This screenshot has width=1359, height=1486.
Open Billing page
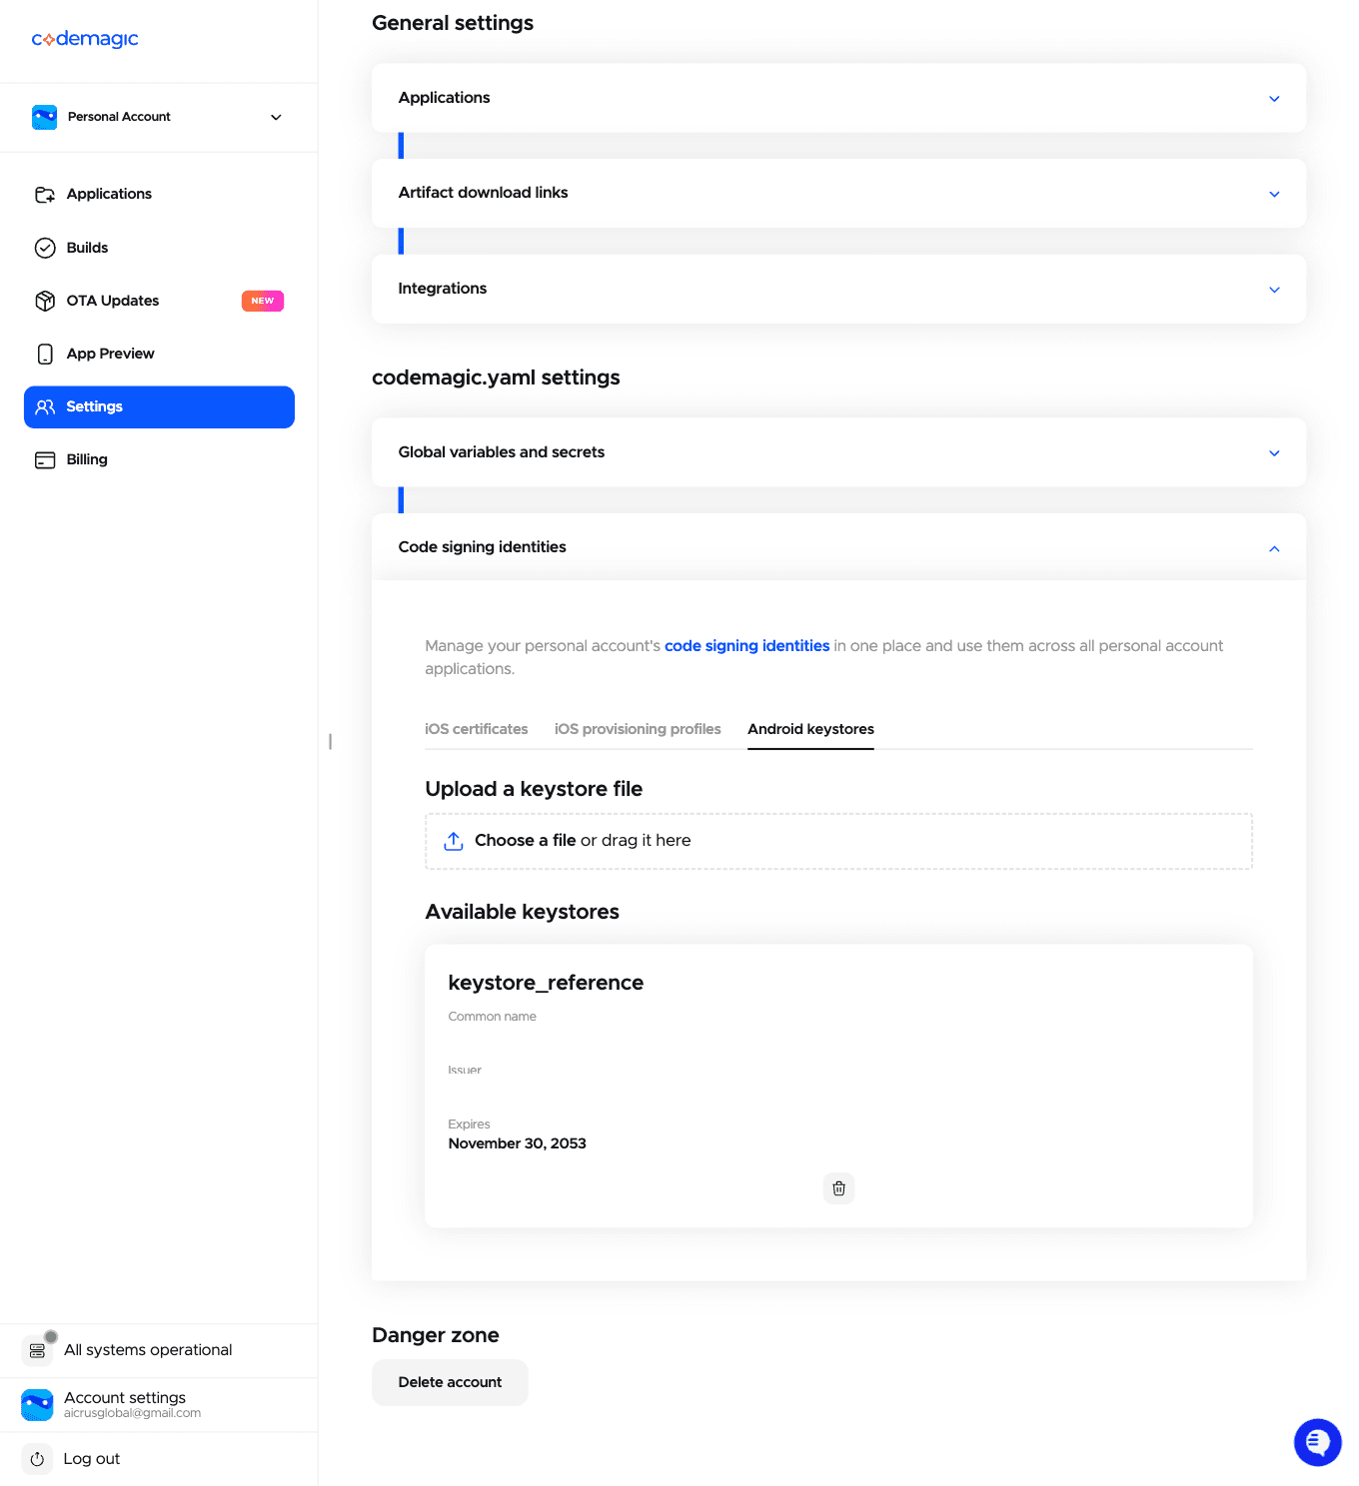pos(87,459)
